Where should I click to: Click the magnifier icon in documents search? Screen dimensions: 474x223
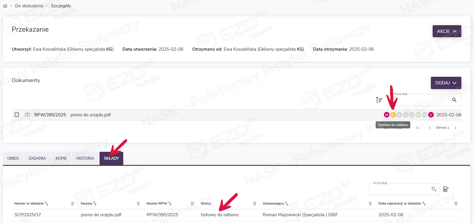[454, 100]
